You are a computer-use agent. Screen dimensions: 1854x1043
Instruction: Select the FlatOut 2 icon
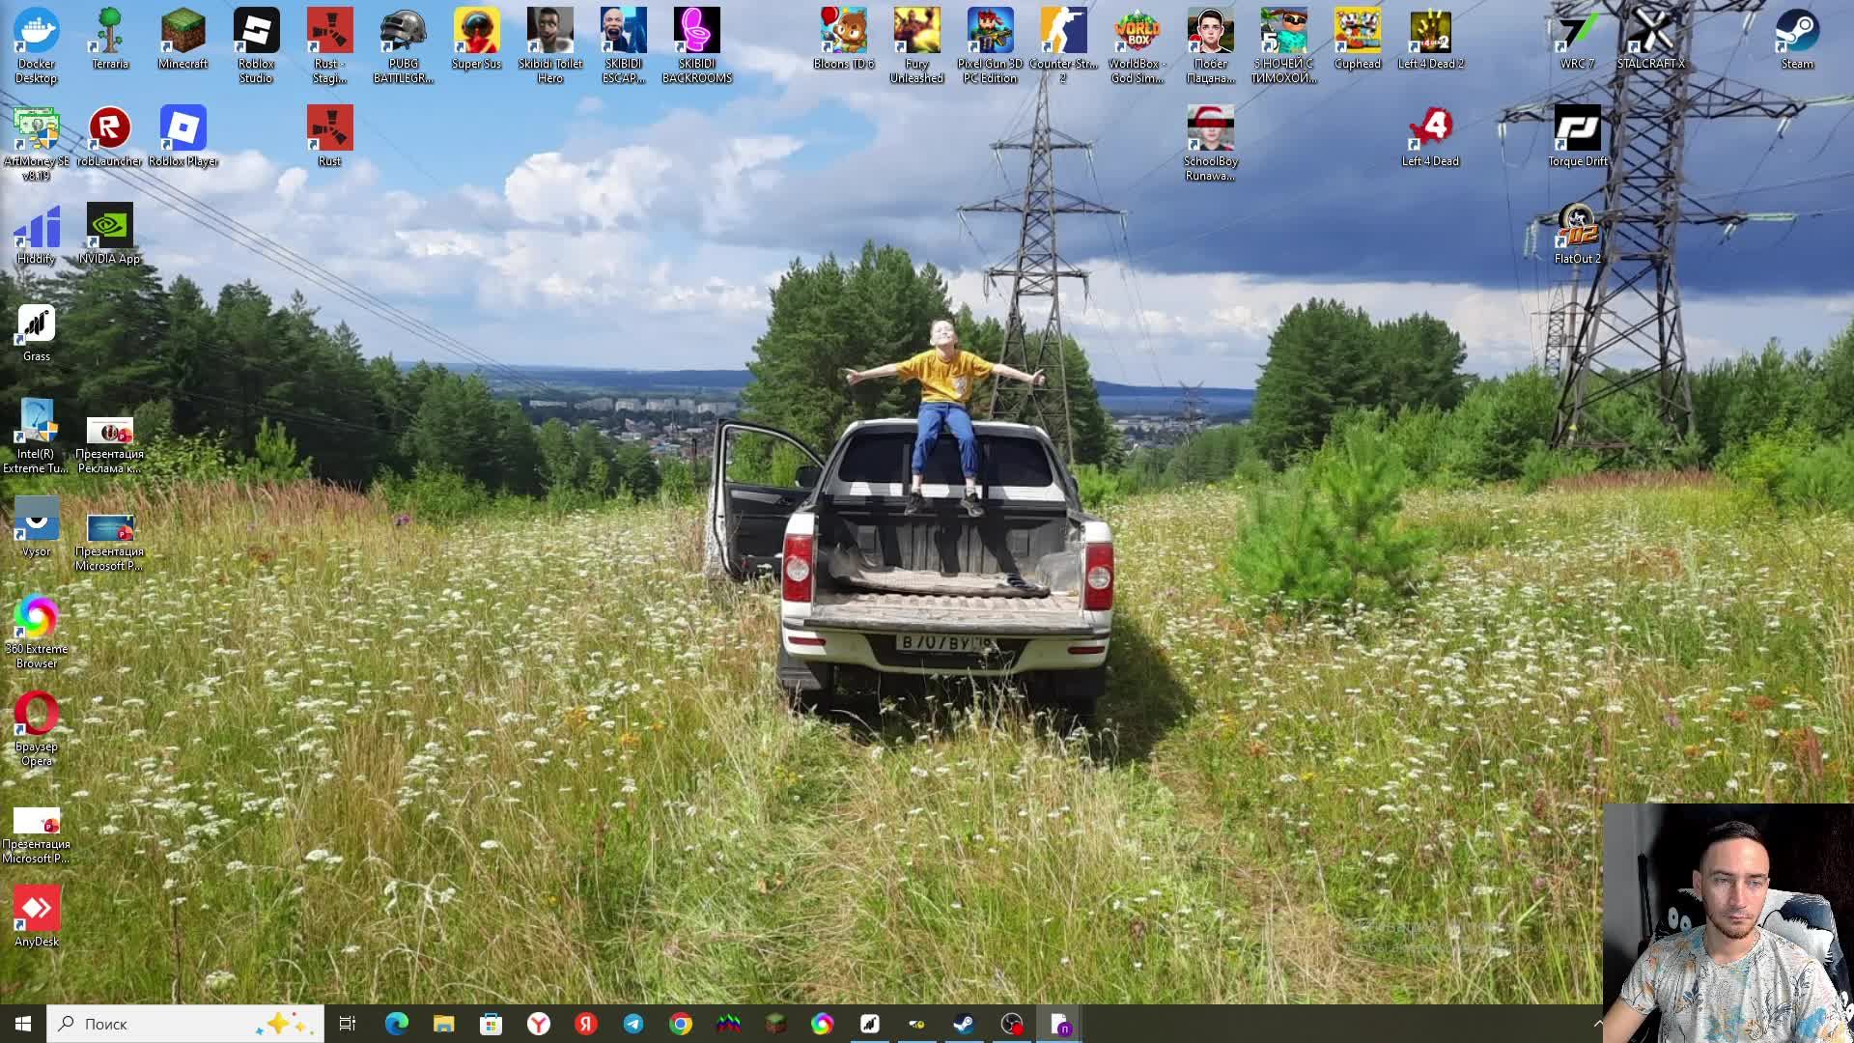pos(1577,227)
